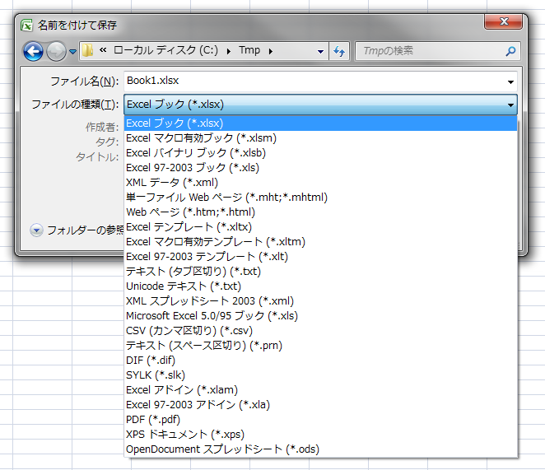Click the double chevron before ローカル ディスク
This screenshot has width=545, height=470.
tap(103, 50)
